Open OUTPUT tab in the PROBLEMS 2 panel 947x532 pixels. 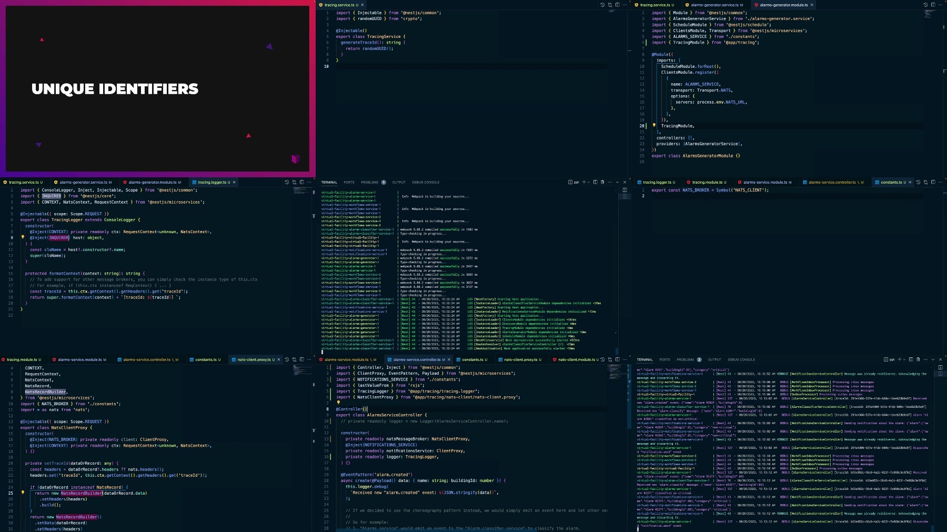(714, 359)
